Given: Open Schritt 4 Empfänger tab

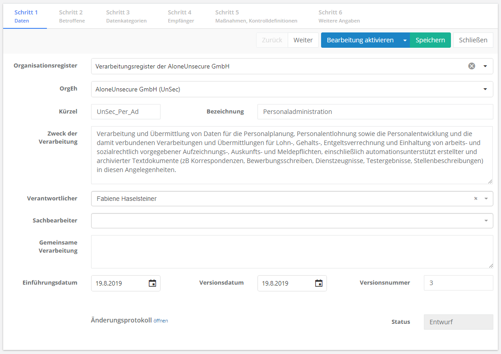Looking at the screenshot, I should click(181, 16).
